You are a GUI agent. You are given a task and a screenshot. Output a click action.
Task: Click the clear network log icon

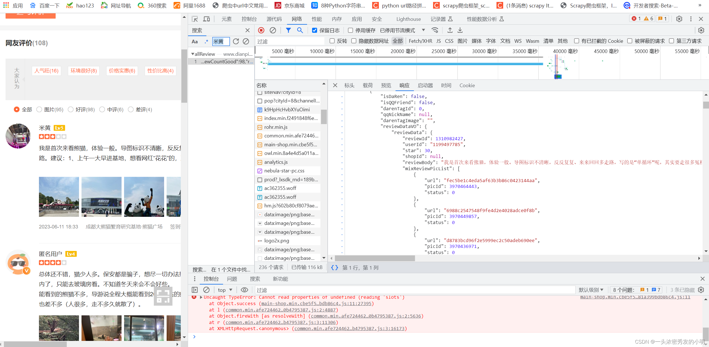273,30
